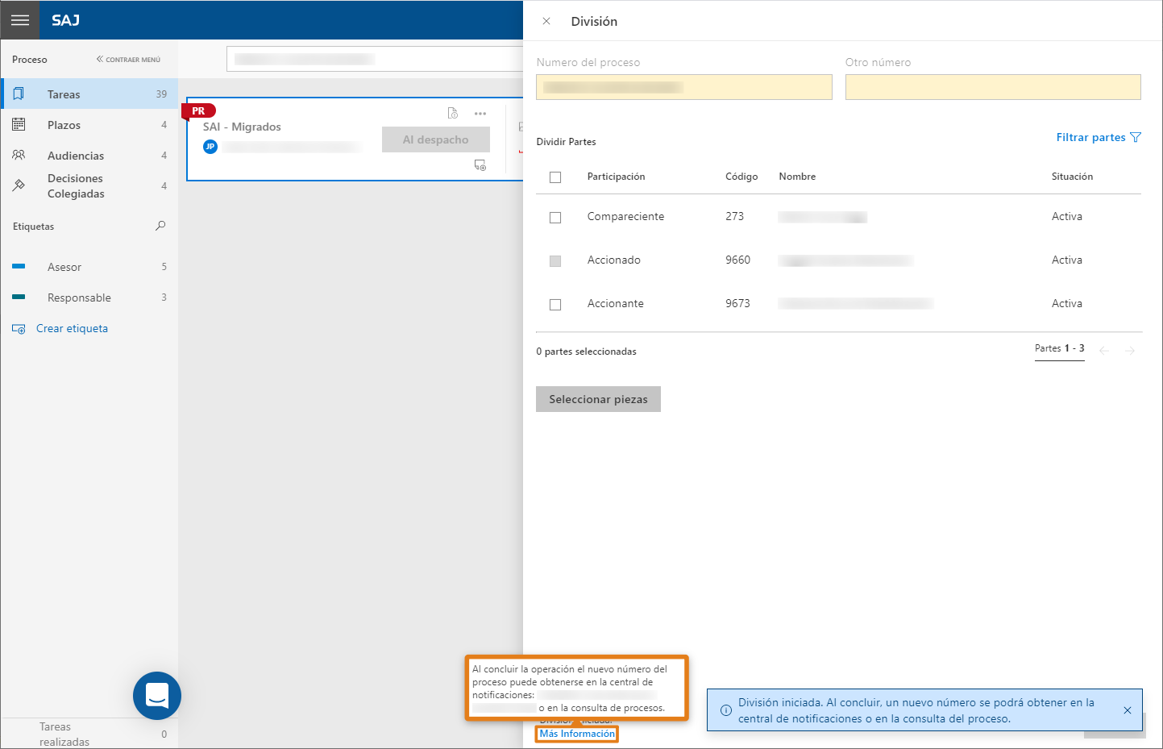The image size is (1163, 749).
Task: Go to previous page of parts
Action: point(1104,350)
